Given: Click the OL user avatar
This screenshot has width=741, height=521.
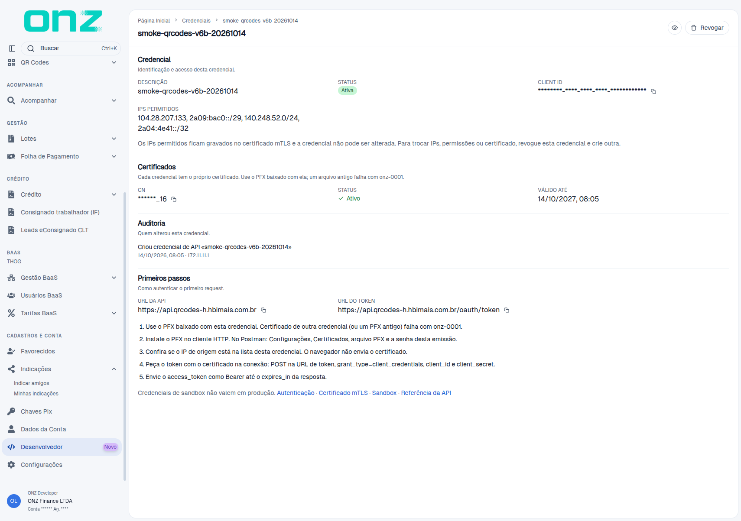Looking at the screenshot, I should point(14,501).
